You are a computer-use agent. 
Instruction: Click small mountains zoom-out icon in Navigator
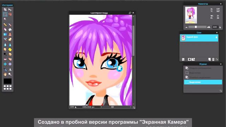(x=186, y=27)
